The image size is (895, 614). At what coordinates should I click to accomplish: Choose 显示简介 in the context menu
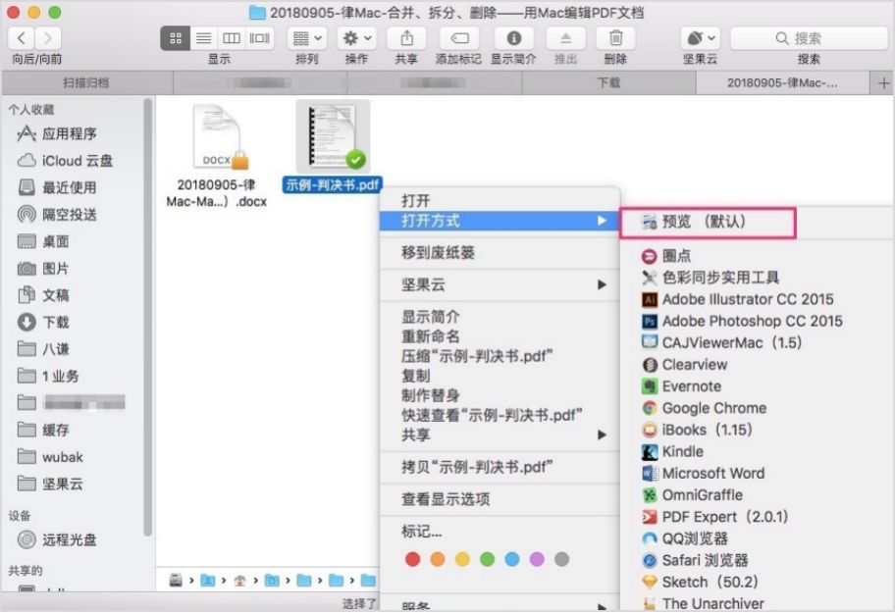point(500,317)
